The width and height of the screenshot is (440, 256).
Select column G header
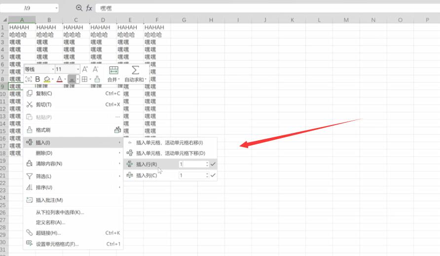[x=184, y=20]
